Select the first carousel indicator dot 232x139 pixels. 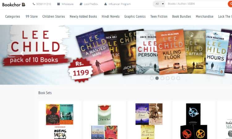point(152,78)
